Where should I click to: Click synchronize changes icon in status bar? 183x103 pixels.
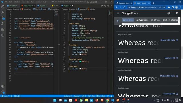pyautogui.click(x=11, y=96)
